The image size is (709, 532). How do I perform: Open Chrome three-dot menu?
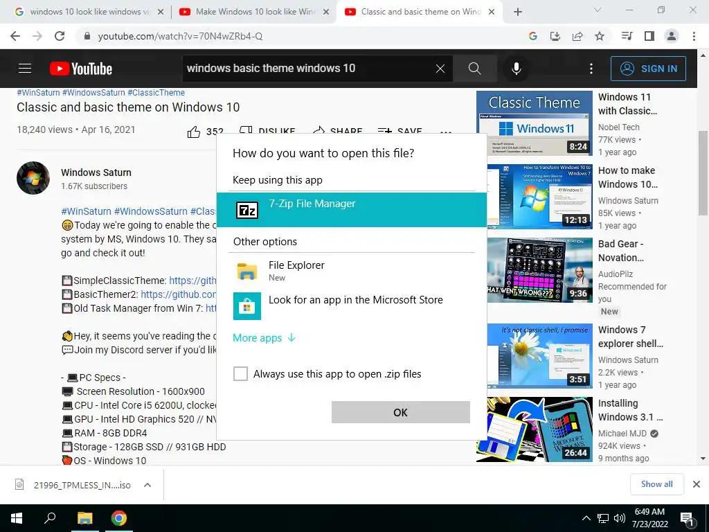(x=694, y=36)
